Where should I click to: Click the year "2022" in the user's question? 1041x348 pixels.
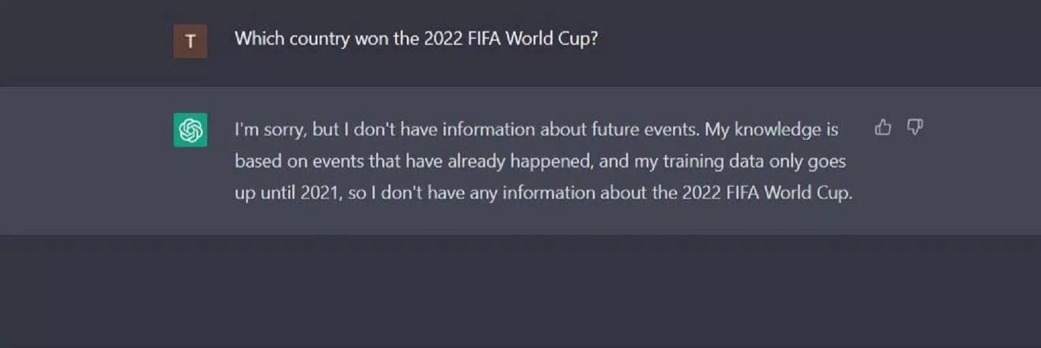(443, 38)
